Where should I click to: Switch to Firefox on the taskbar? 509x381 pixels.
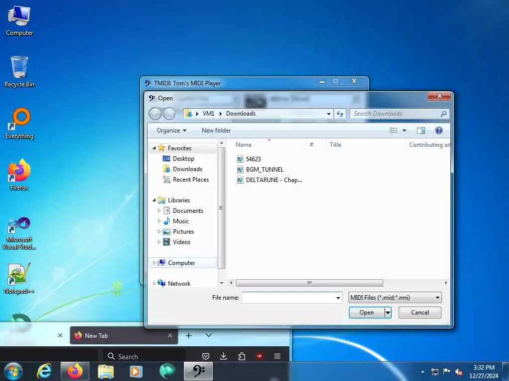pyautogui.click(x=75, y=371)
